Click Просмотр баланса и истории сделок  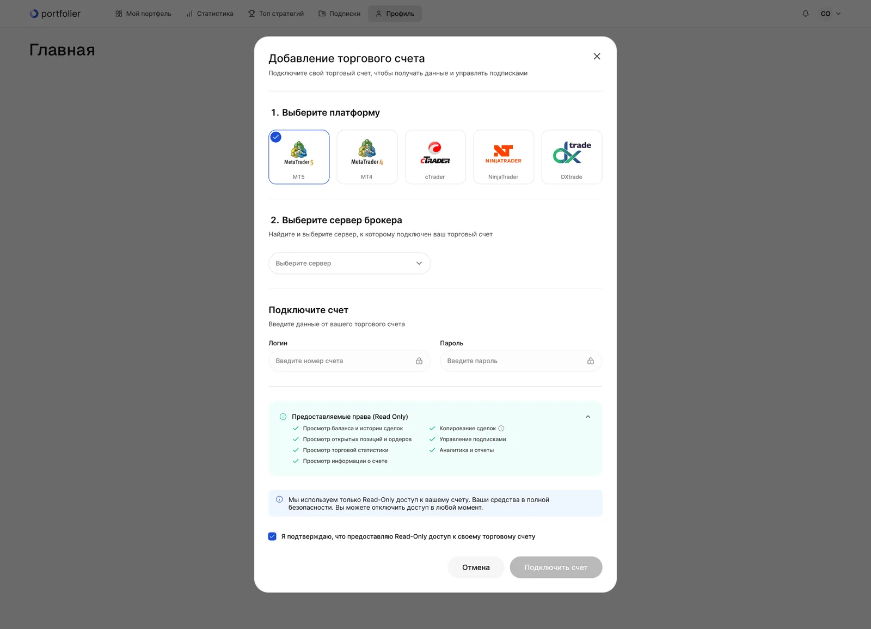[x=353, y=429]
